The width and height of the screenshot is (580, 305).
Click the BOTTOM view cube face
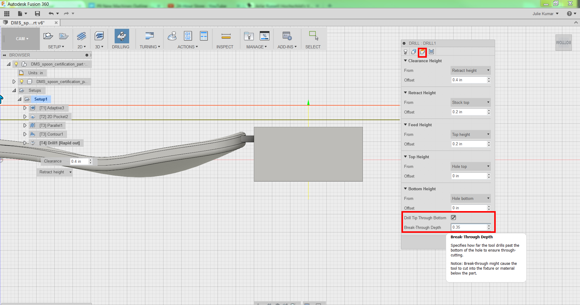(563, 43)
